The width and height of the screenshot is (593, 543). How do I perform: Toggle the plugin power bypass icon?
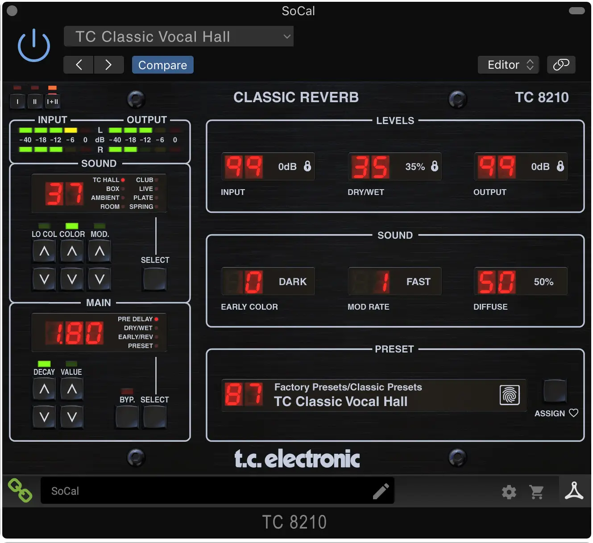pyautogui.click(x=34, y=46)
